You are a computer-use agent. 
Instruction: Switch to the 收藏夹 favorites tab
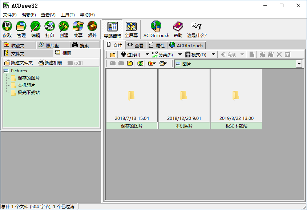click(x=19, y=45)
